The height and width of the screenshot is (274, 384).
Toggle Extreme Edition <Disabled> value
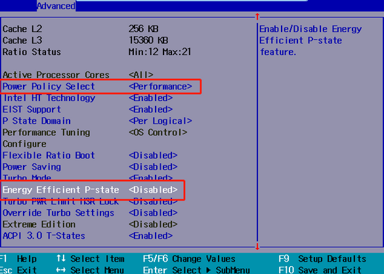tap(153, 224)
